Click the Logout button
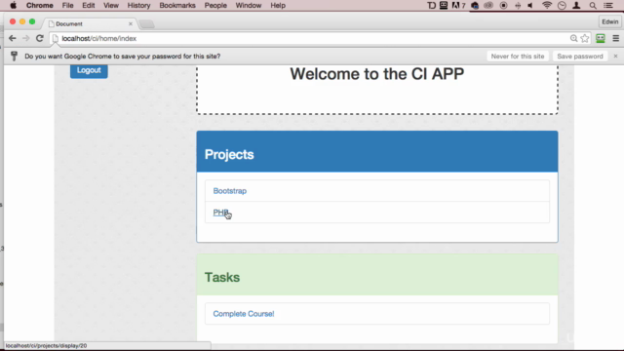Viewport: 624px width, 351px height. (89, 70)
